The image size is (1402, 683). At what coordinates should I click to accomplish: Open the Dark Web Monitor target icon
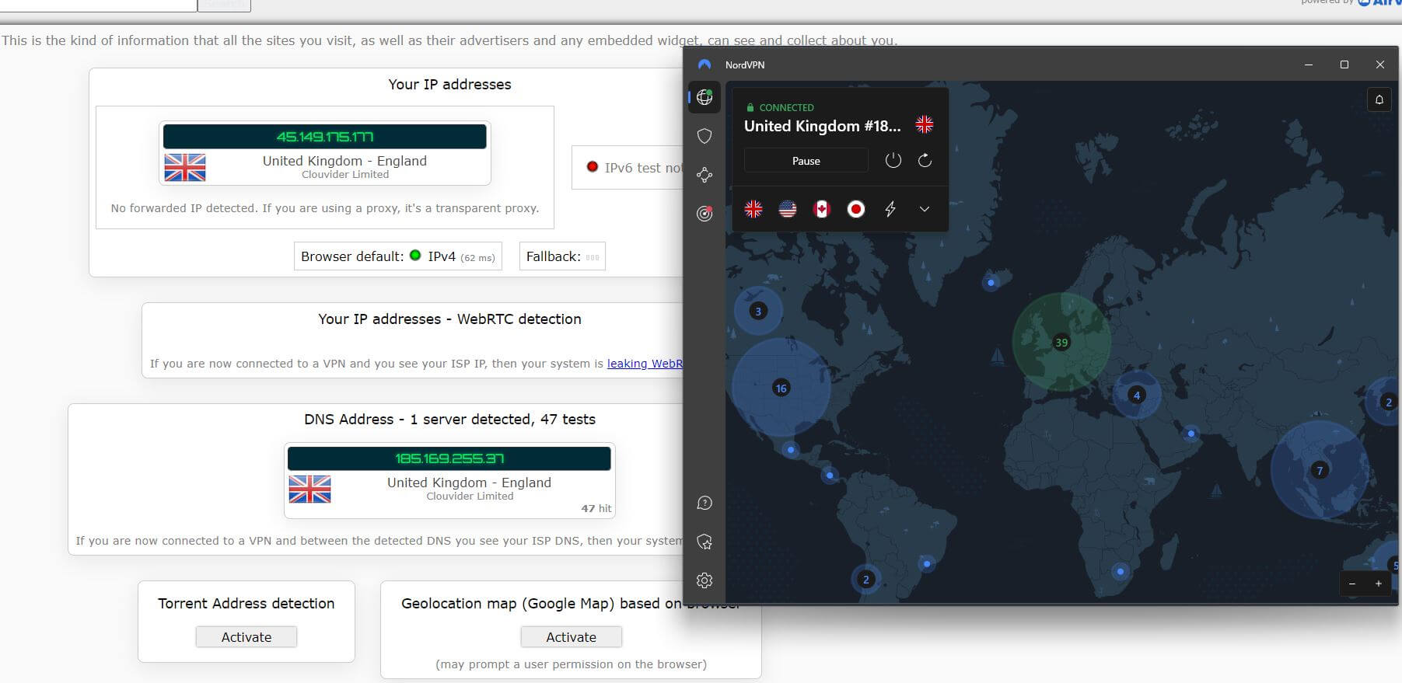704,214
